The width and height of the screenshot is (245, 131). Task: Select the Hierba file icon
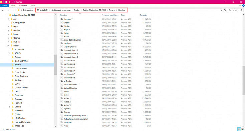(x=61, y=26)
